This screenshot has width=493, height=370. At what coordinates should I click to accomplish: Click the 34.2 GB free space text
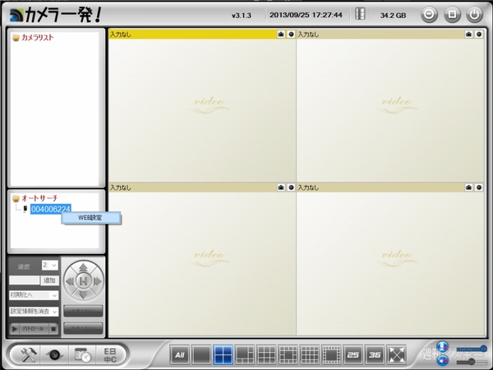(393, 15)
